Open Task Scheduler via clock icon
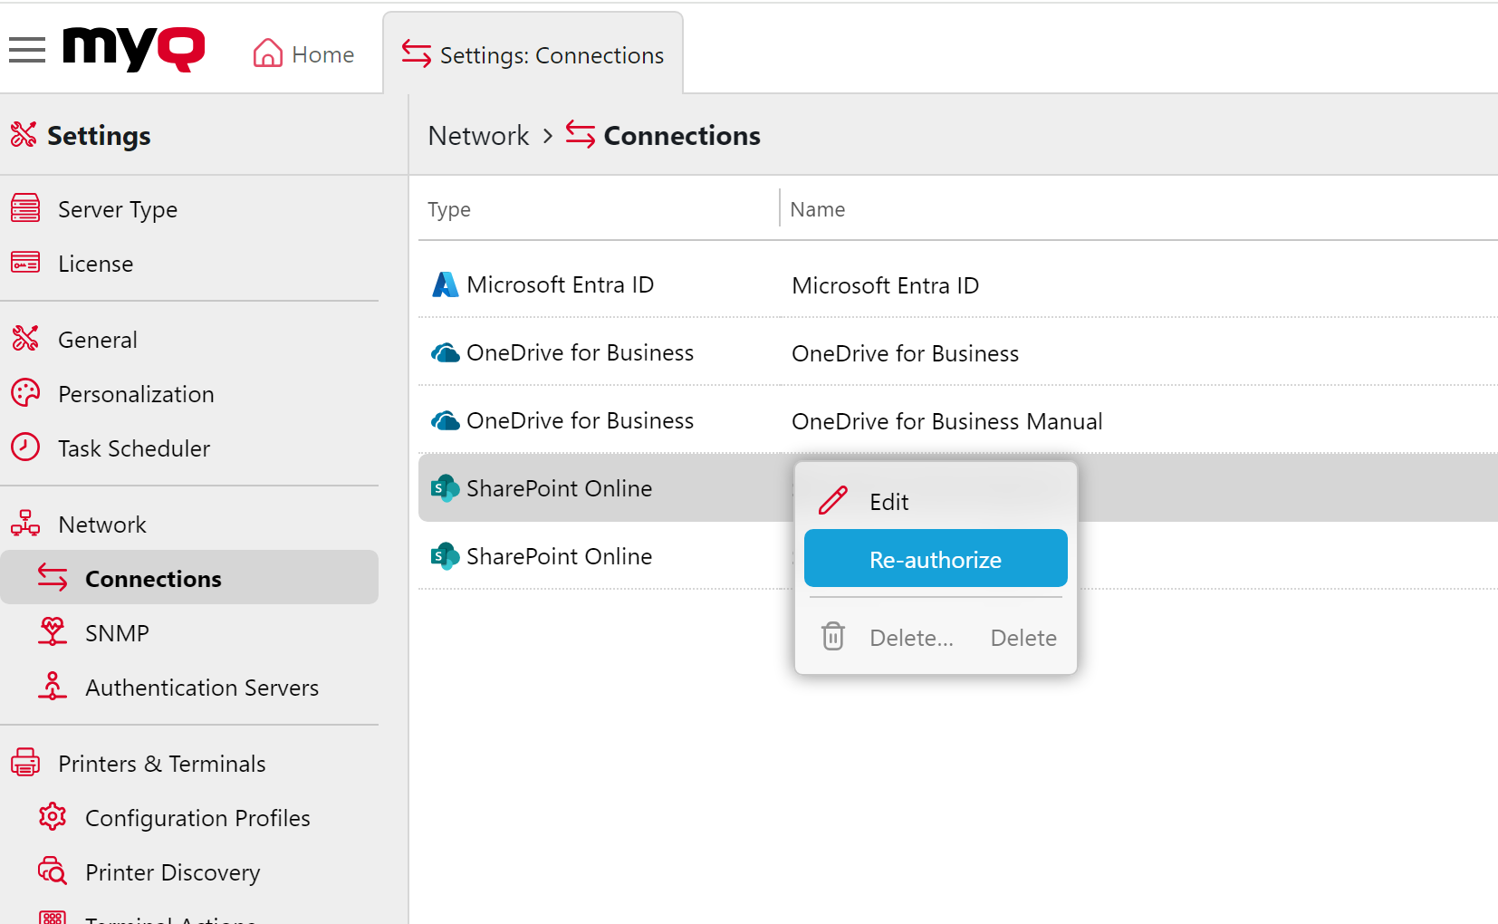This screenshot has width=1498, height=924. point(24,448)
